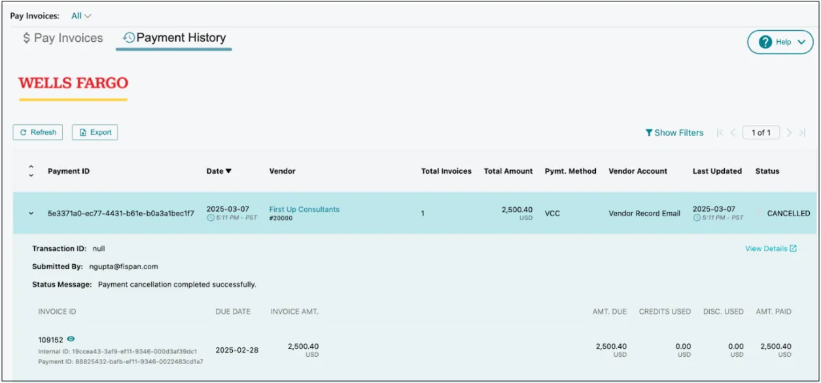Image resolution: width=821 pixels, height=383 pixels.
Task: Click the Export button
Action: pos(95,132)
